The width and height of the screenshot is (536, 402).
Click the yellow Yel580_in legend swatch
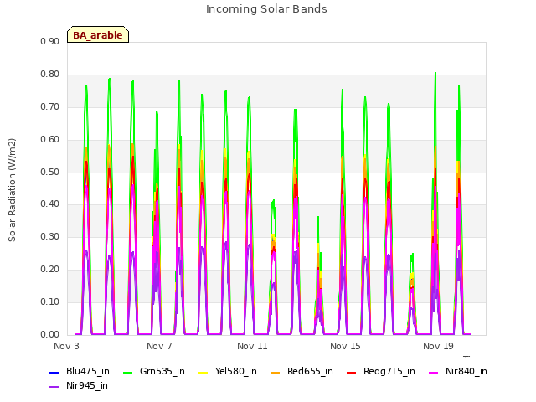pyautogui.click(x=204, y=372)
